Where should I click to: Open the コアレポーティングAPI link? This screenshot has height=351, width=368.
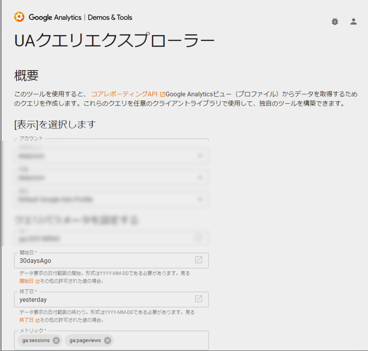tap(124, 94)
